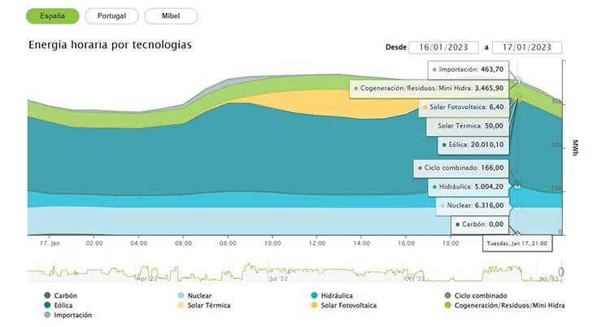Hide the Solar Térmica series via legend

181,305
